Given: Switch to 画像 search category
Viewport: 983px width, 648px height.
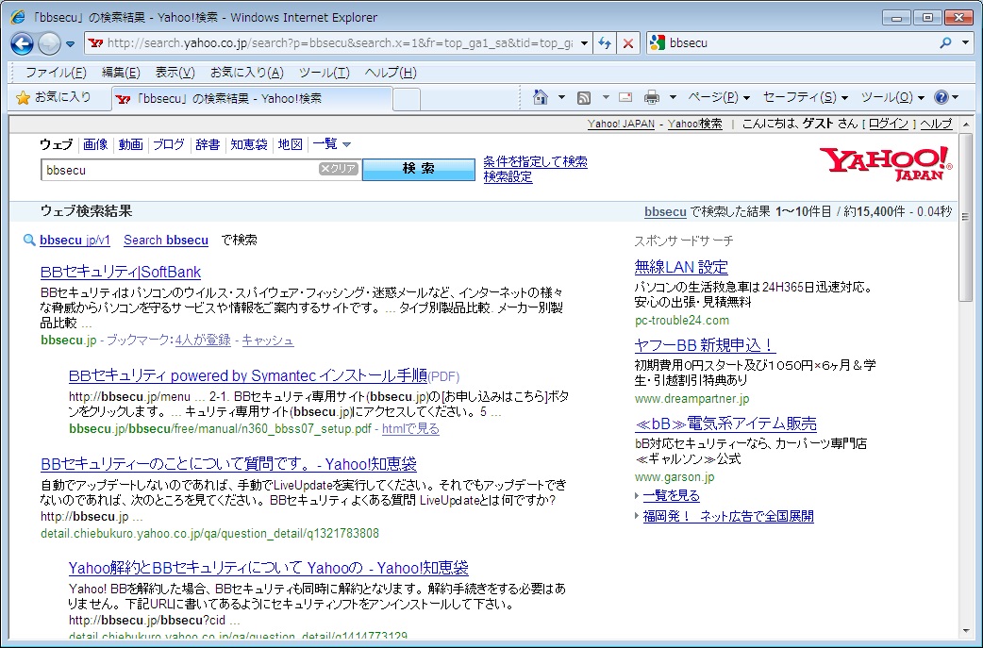Looking at the screenshot, I should tap(95, 144).
